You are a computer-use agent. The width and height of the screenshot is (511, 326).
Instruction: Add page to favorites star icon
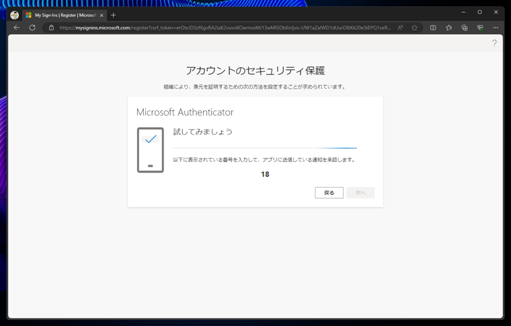click(x=414, y=28)
